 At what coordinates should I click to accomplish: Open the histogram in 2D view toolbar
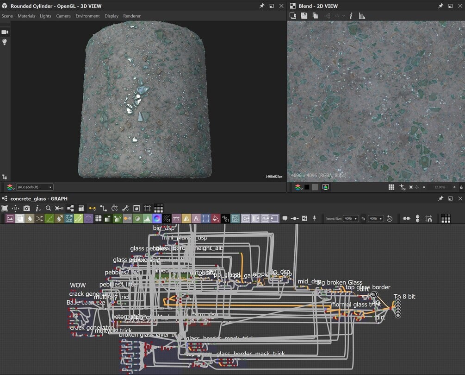[x=362, y=16]
